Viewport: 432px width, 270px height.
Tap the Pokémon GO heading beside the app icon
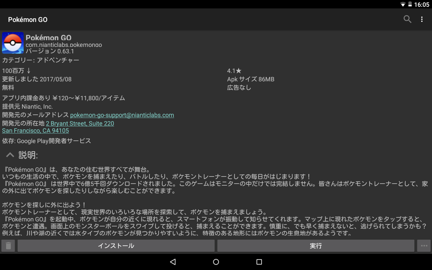pyautogui.click(x=49, y=37)
